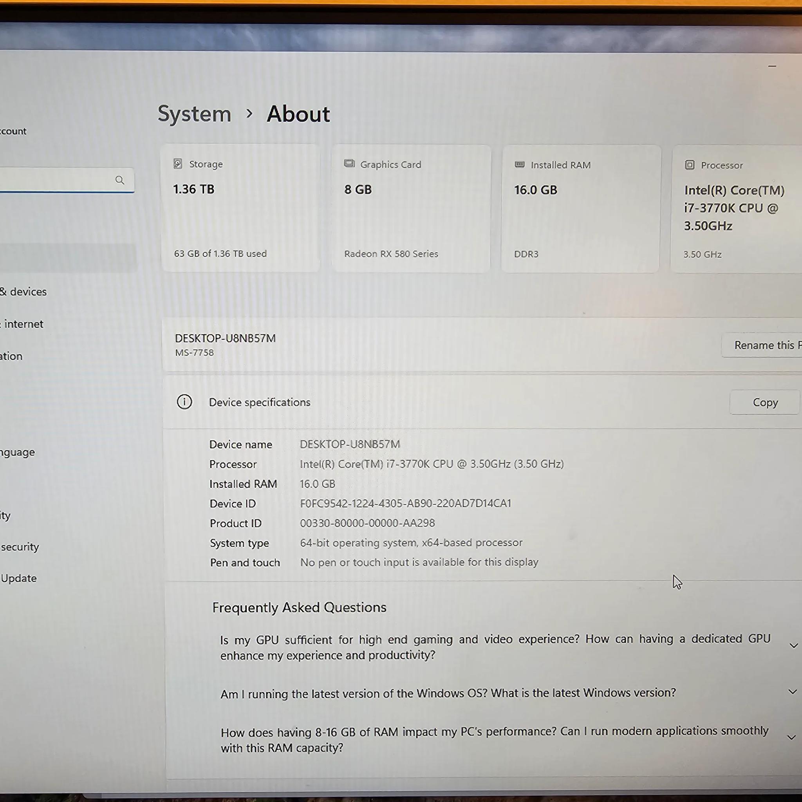The image size is (802, 802).
Task: Click the Storage card icon
Action: pos(178,164)
